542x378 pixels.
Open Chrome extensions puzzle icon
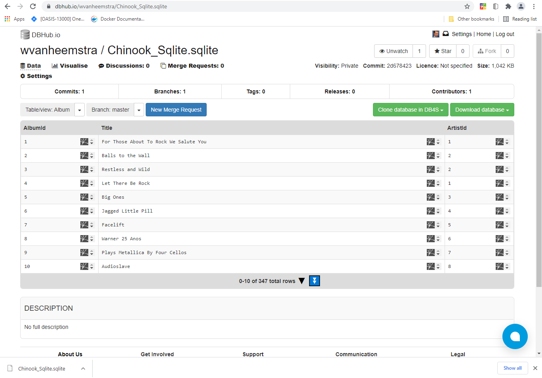(x=508, y=6)
